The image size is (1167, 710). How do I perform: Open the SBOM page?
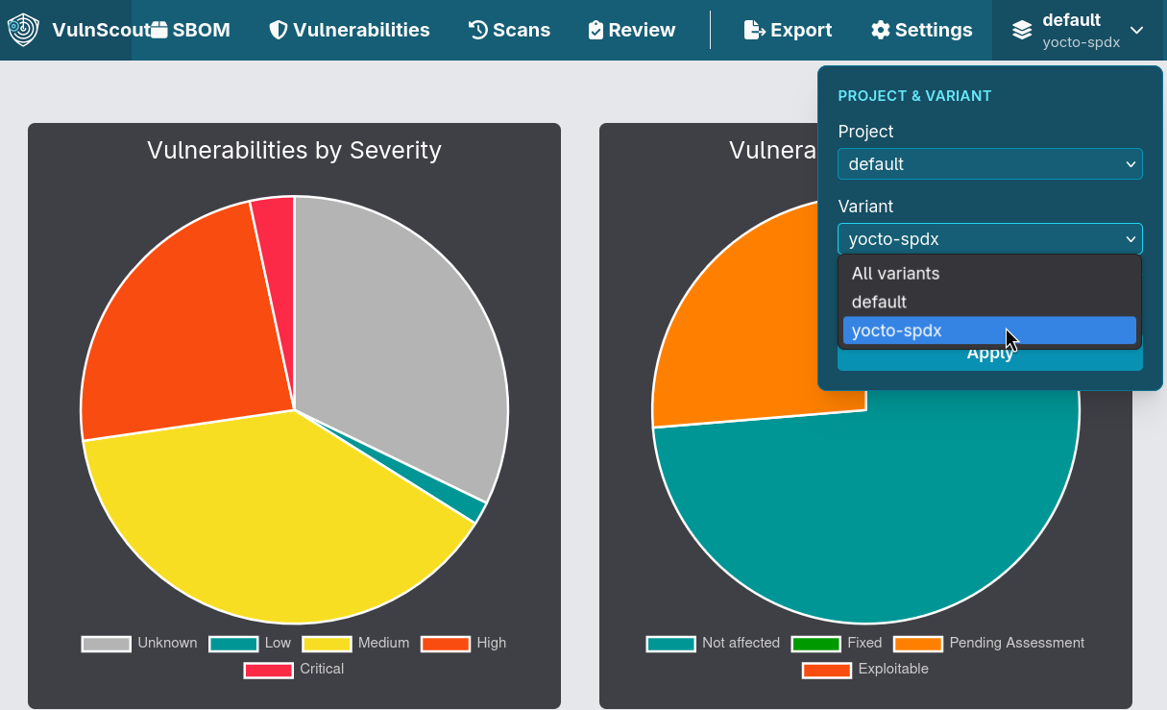point(190,30)
